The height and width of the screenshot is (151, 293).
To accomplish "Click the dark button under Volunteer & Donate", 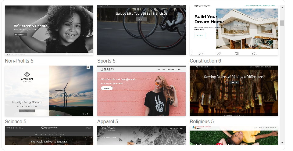I will pos(20,34).
